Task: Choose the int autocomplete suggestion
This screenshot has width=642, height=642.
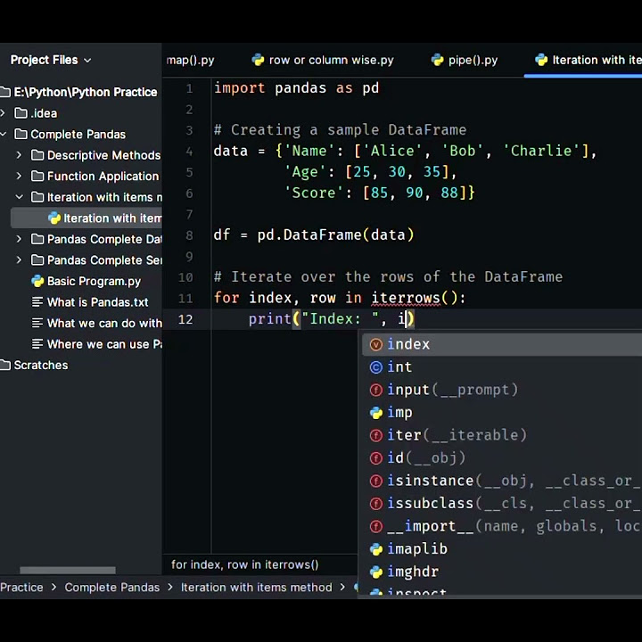Action: pos(502,367)
